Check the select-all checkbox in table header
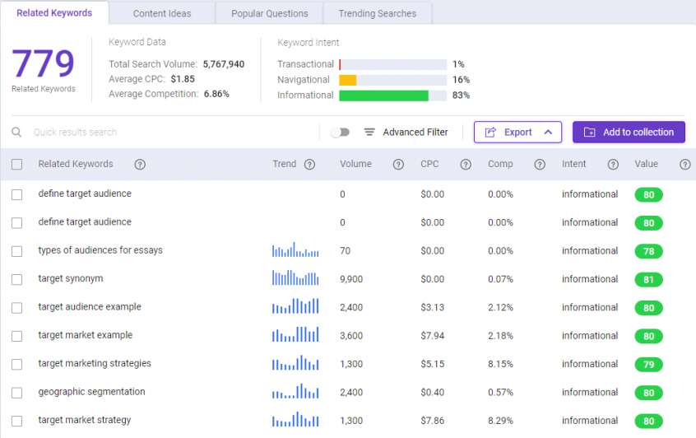The height and width of the screenshot is (438, 696). (x=17, y=165)
